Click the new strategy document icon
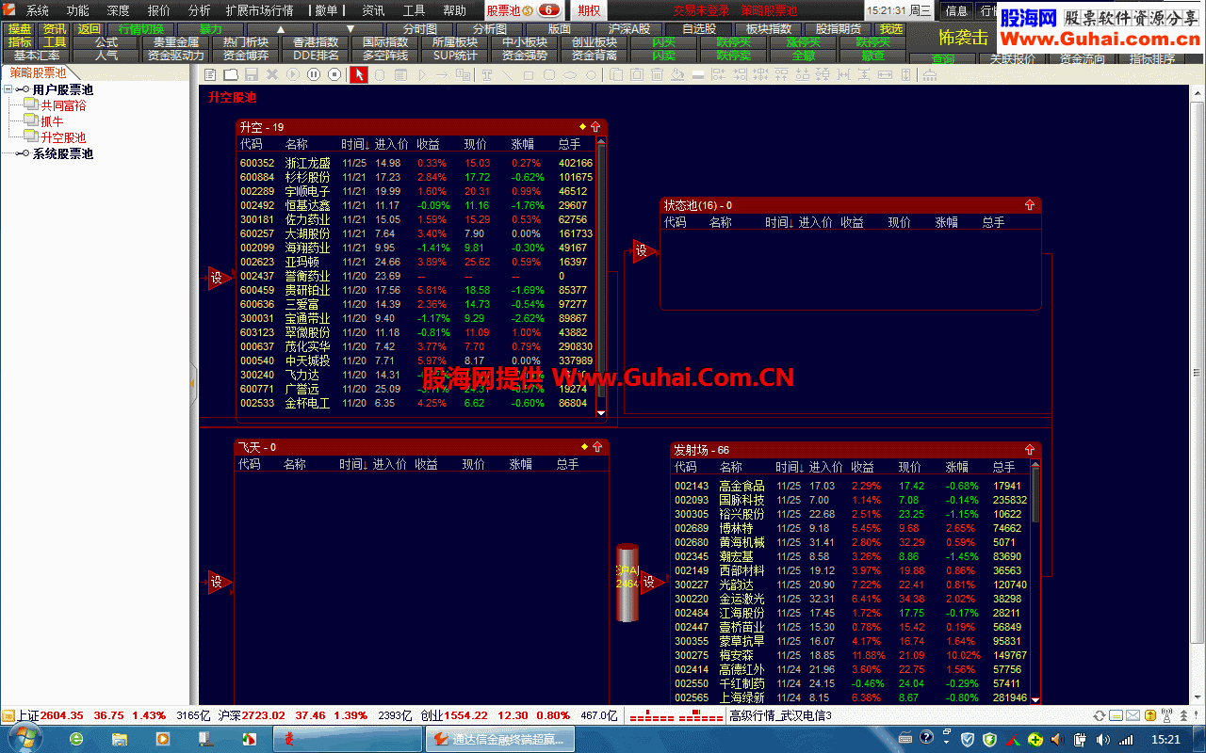The height and width of the screenshot is (753, 1206). pos(210,74)
